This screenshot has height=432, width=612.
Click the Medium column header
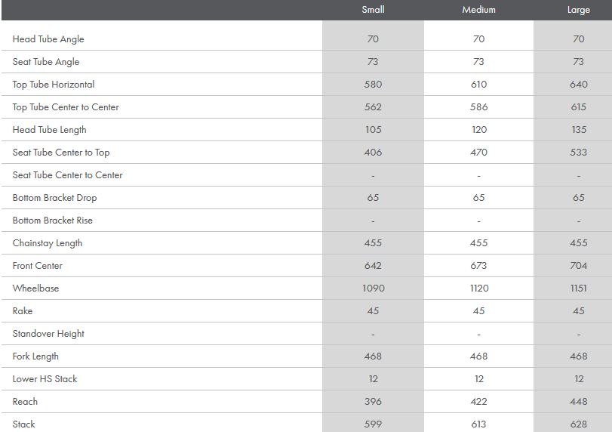pos(478,10)
